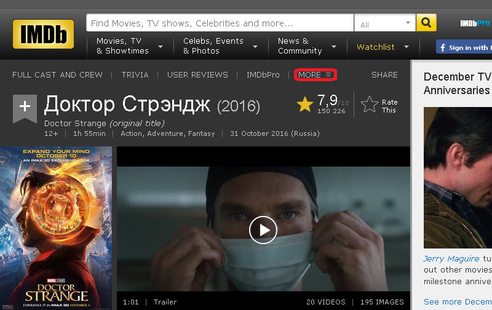Expand the MORE menu

(315, 74)
